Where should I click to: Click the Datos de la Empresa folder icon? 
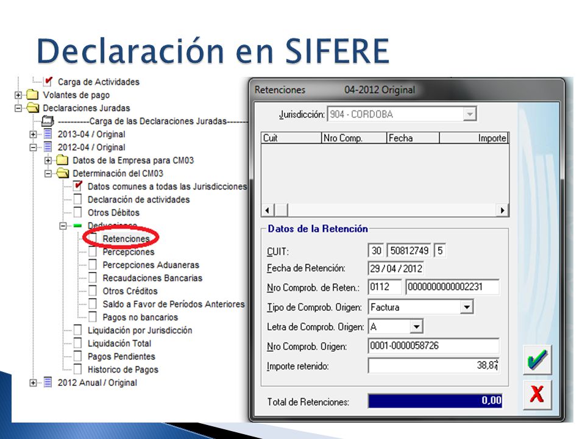point(62,160)
